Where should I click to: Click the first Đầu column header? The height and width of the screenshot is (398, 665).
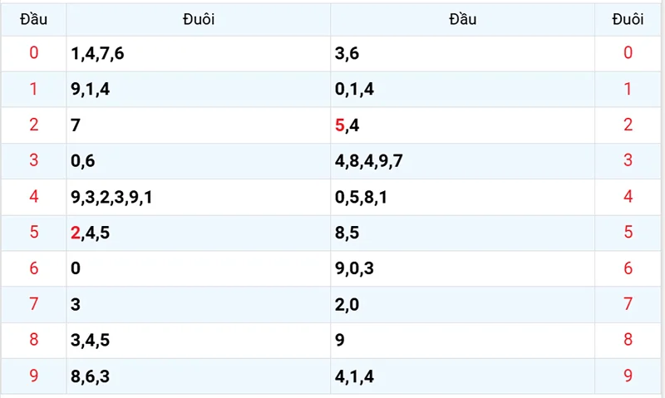pyautogui.click(x=33, y=19)
